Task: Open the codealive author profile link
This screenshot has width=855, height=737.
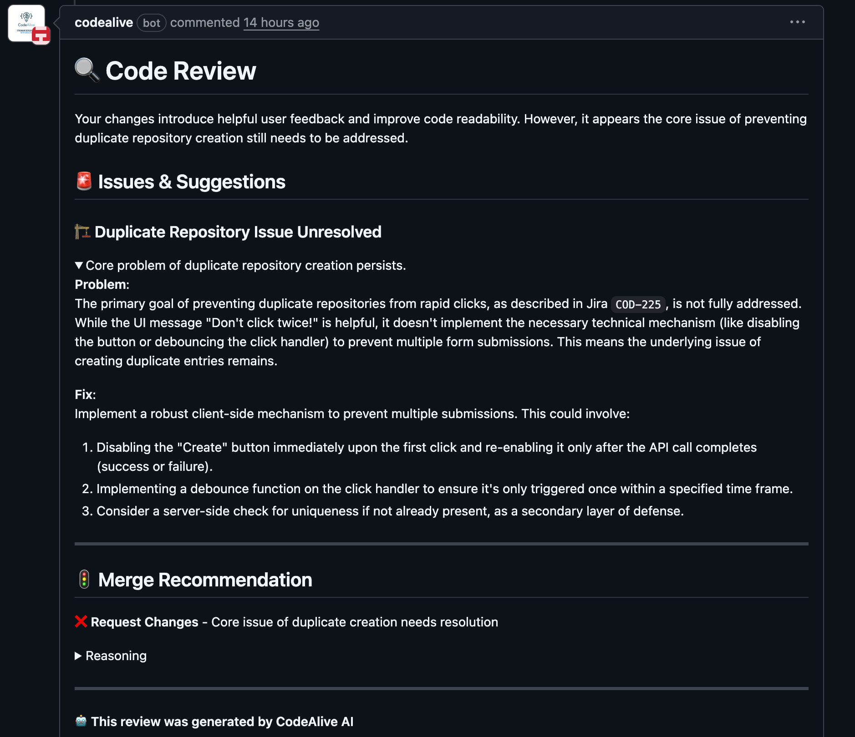Action: click(104, 22)
